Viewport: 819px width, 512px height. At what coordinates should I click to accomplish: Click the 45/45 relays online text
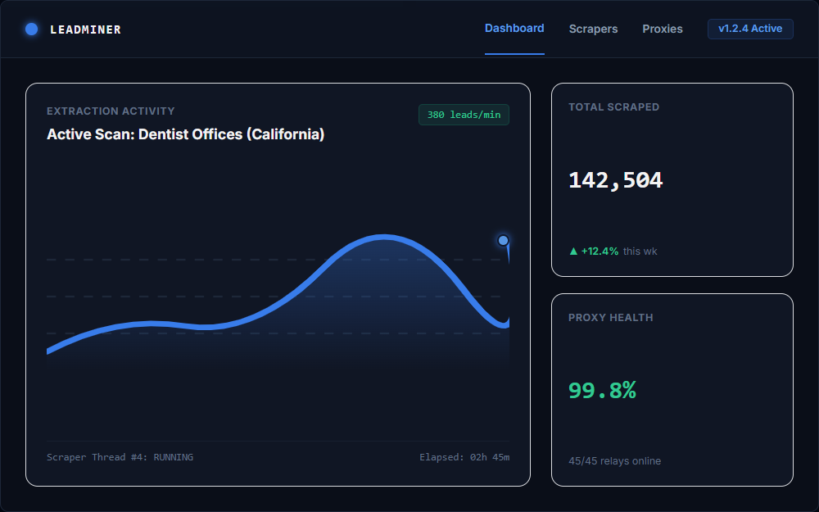click(615, 461)
